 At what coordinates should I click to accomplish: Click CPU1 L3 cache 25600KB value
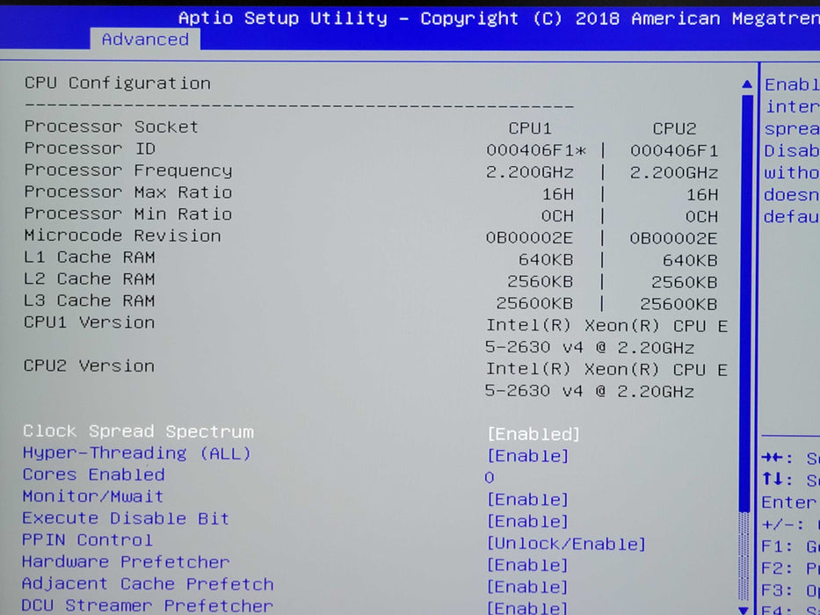pyautogui.click(x=534, y=304)
